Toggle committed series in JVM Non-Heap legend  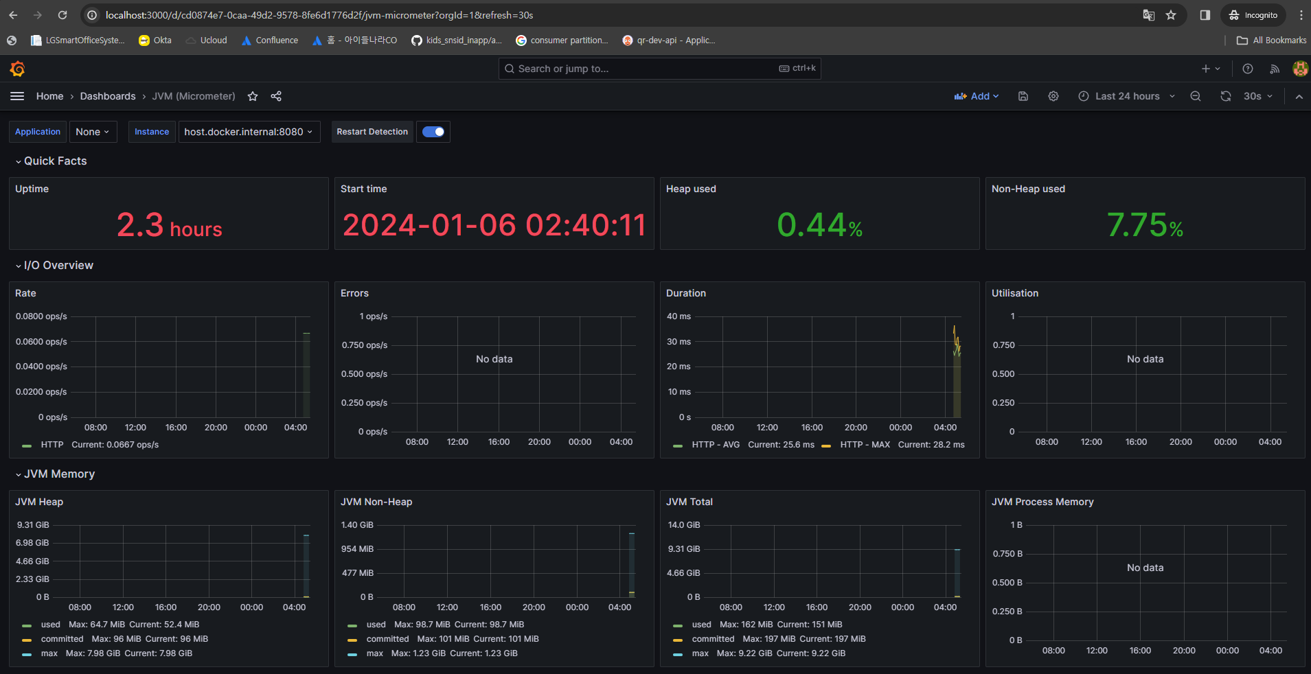pos(387,639)
